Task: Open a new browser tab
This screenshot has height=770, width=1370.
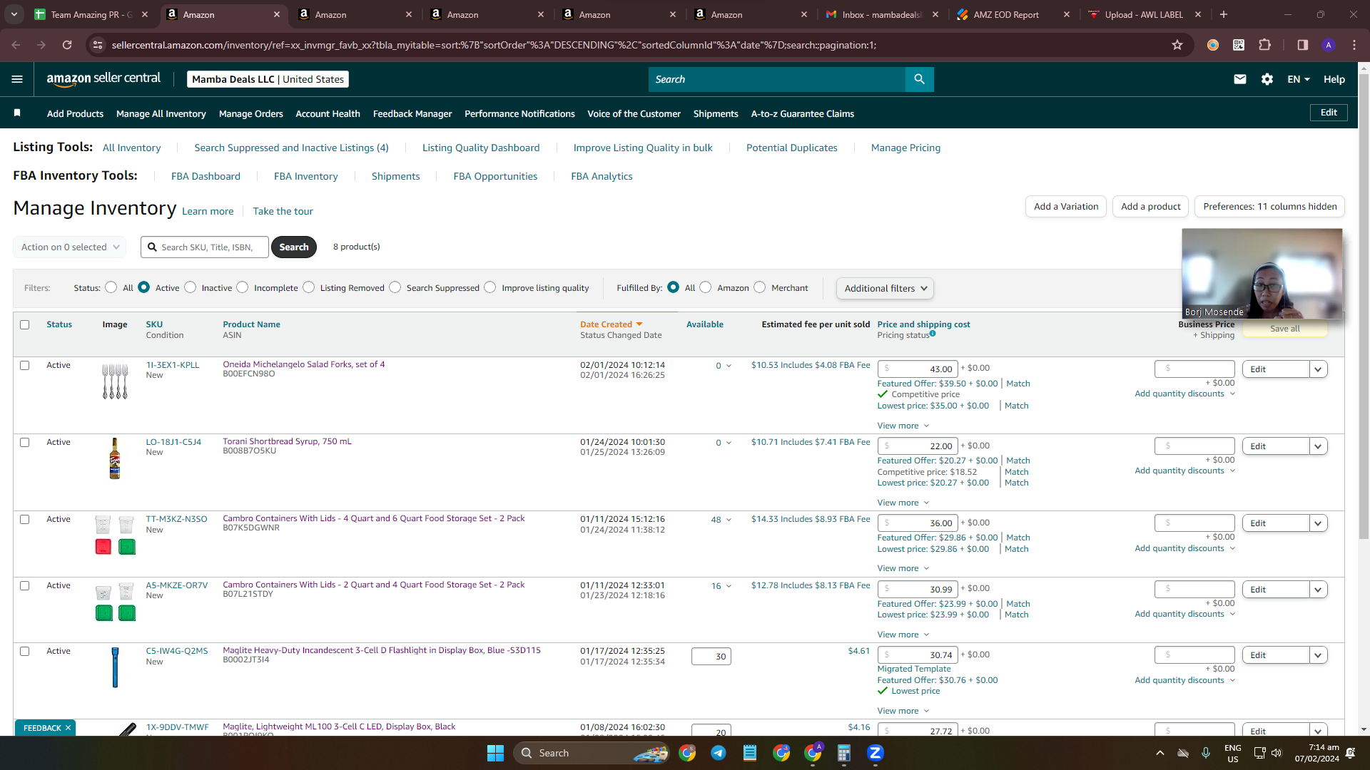Action: (1224, 14)
